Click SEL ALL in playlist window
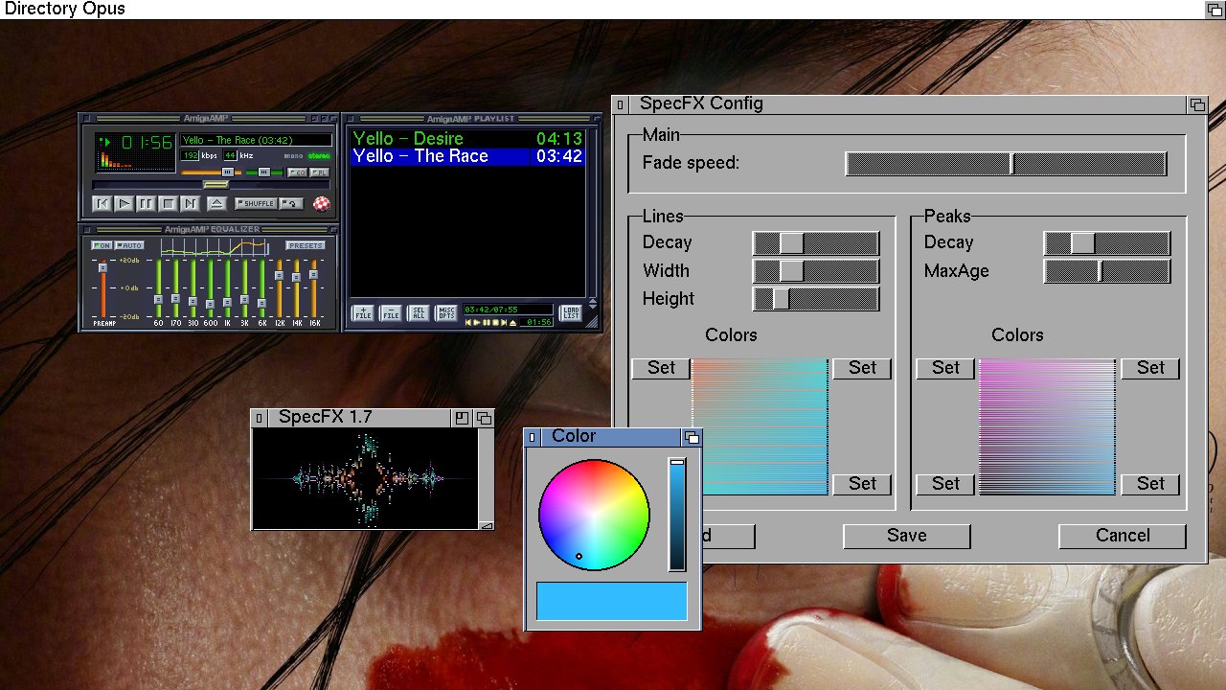 [420, 312]
